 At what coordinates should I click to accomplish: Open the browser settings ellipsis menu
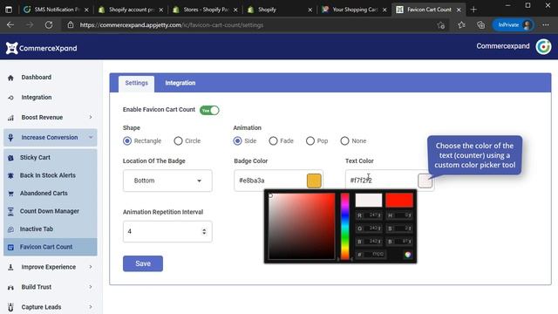pyautogui.click(x=546, y=25)
